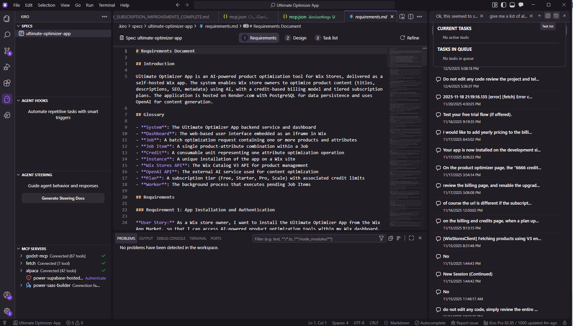This screenshot has height=326, width=573.
Task: Toggle the bottom panel visibility
Action: (512, 5)
